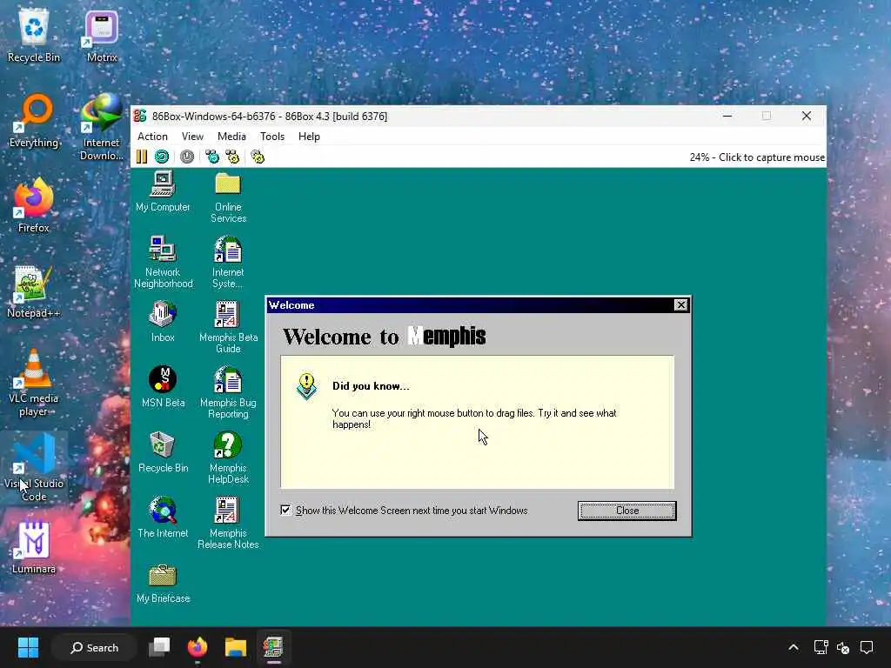This screenshot has height=668, width=891.
Task: Open the View menu
Action: [192, 137]
